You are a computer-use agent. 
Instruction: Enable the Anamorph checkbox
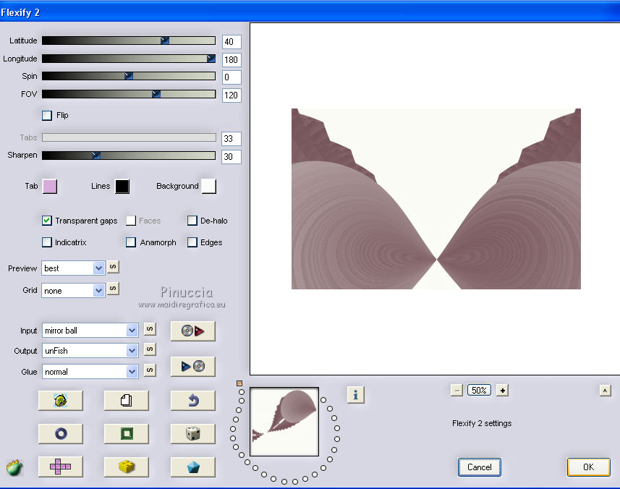[x=131, y=242]
